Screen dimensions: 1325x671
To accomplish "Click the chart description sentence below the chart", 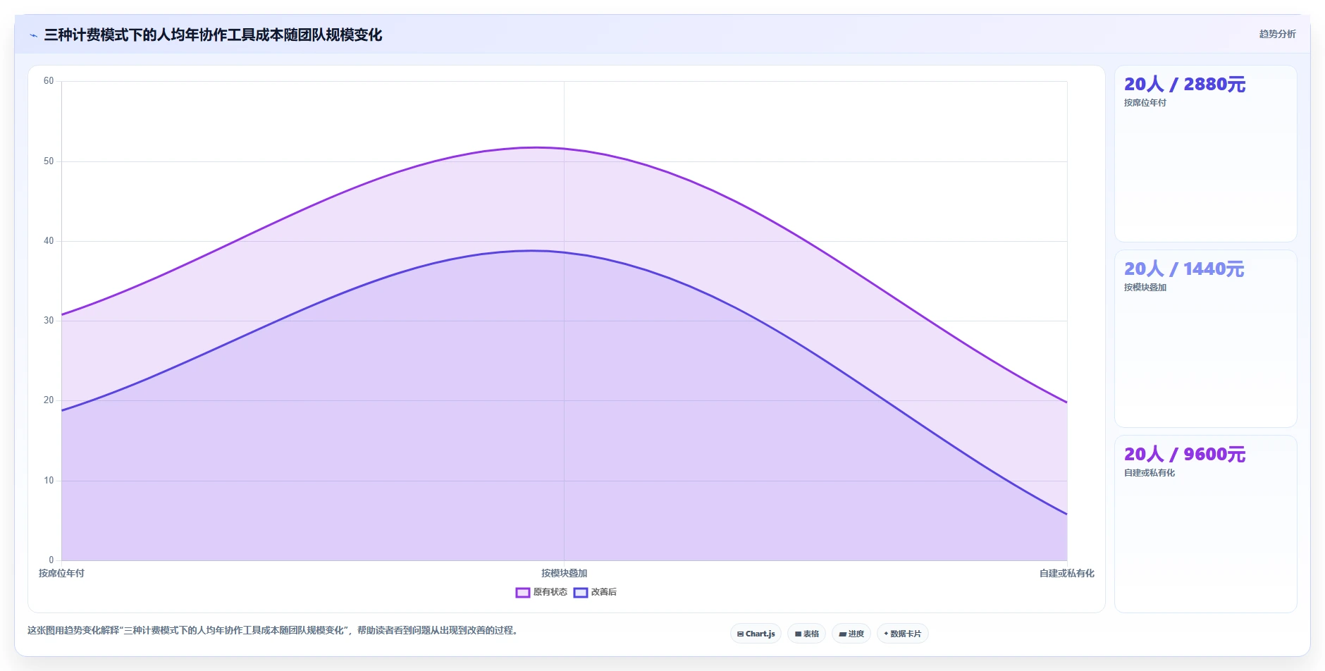I will 273,630.
